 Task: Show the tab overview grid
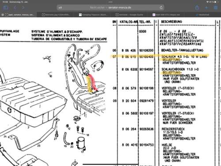(216, 8)
